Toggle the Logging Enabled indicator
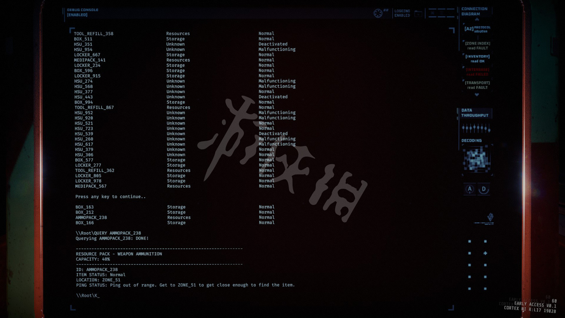Image resolution: width=565 pixels, height=318 pixels. pyautogui.click(x=402, y=13)
